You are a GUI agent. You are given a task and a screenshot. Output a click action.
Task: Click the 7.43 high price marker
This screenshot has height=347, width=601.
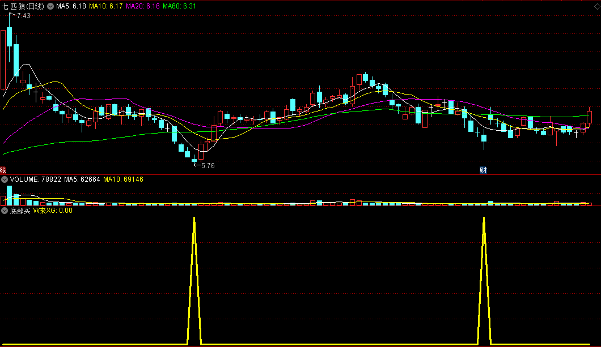pos(23,16)
